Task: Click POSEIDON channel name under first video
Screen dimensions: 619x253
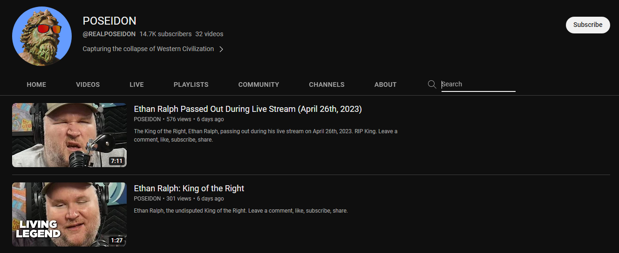Action: click(x=147, y=119)
